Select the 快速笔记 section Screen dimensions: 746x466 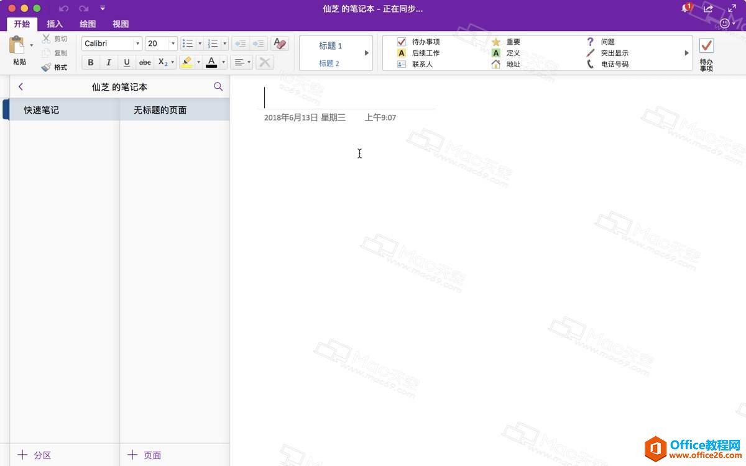click(x=65, y=110)
